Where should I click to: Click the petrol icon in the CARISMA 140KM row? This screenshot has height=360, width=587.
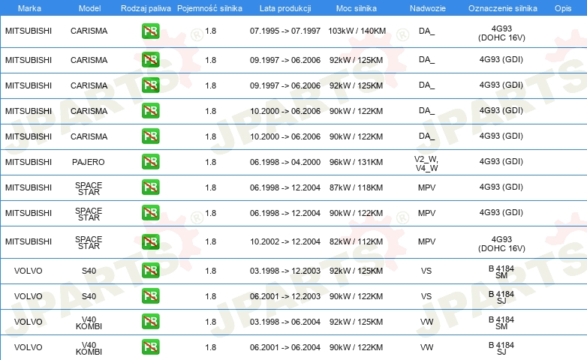click(150, 31)
